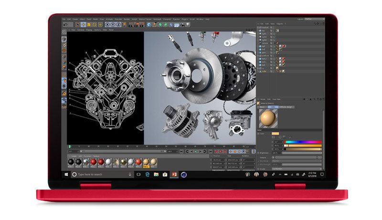Open the Simulate menu
Screen dimensions: 382x220
[x=118, y=19]
